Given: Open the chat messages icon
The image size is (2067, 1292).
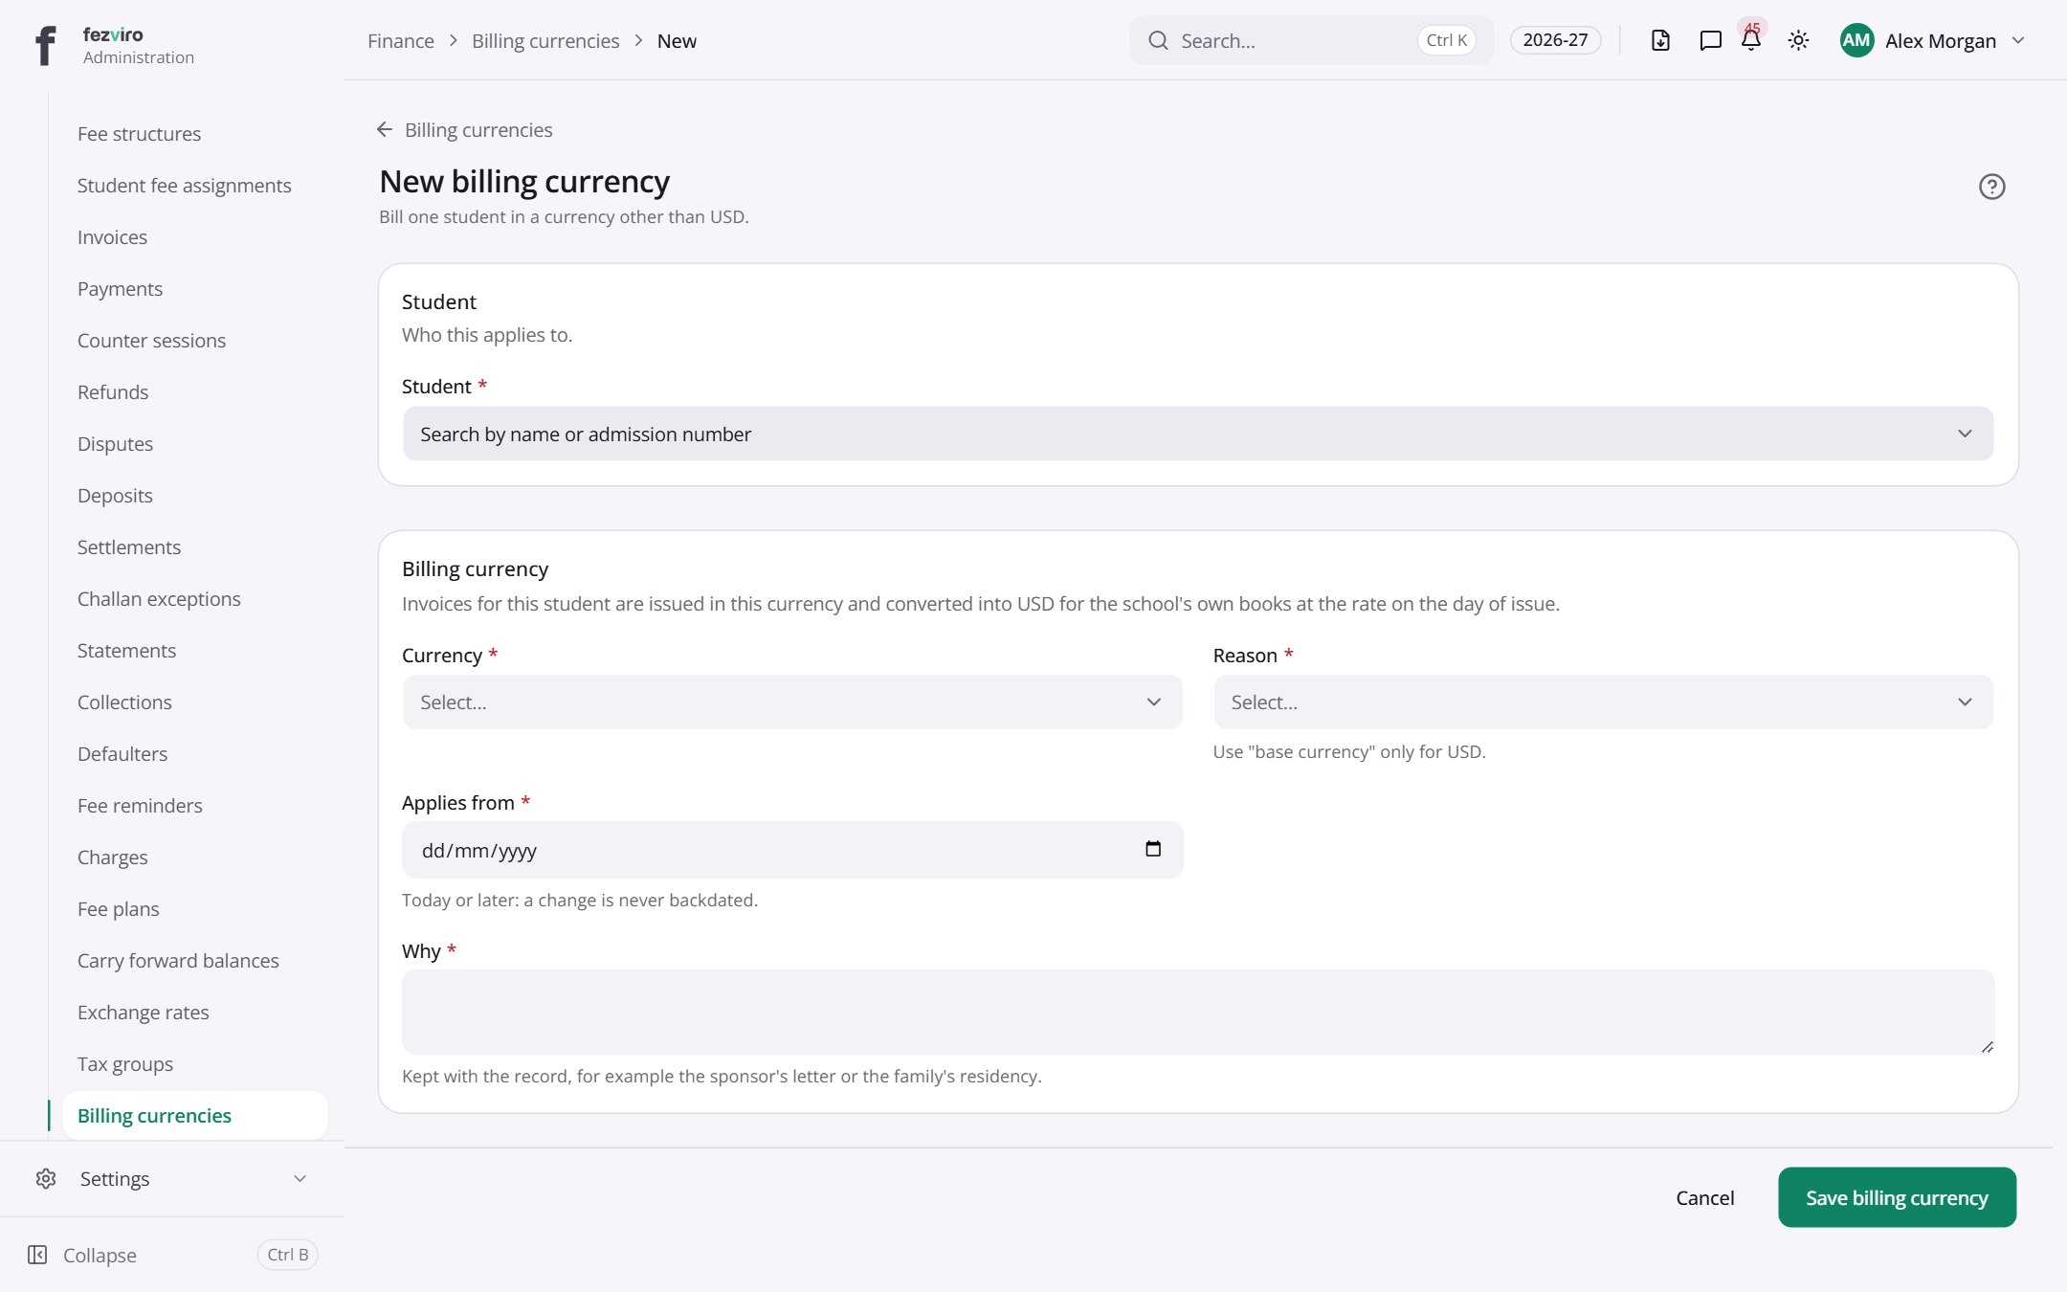Looking at the screenshot, I should coord(1710,40).
